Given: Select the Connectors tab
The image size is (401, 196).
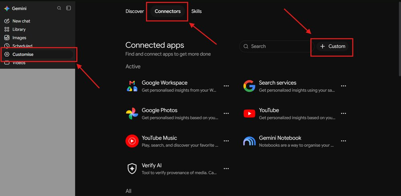Looking at the screenshot, I should (168, 11).
